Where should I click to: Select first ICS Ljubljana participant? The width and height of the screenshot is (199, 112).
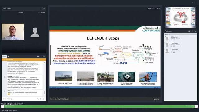pos(181,39)
